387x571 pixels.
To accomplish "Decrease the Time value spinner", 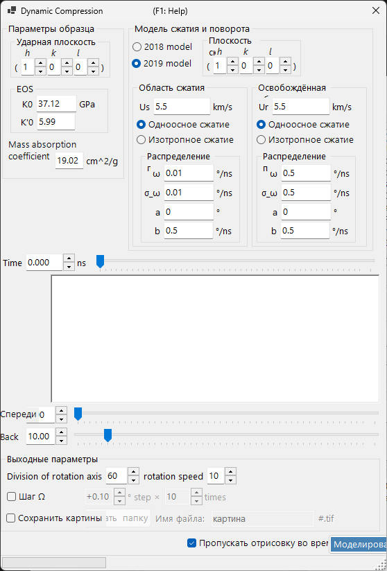I will pos(69,267).
